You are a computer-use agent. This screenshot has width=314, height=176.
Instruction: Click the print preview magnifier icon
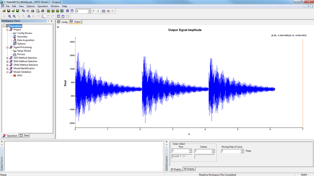(38, 11)
